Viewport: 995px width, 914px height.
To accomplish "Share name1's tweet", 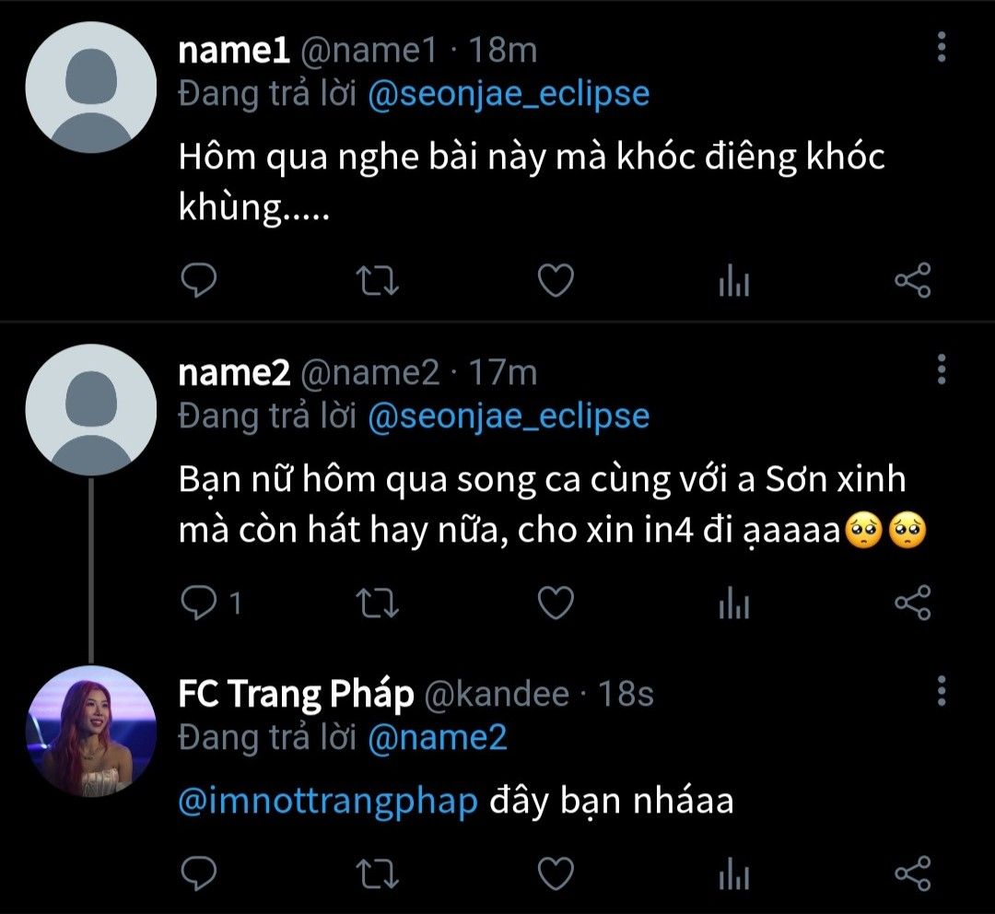I will [913, 281].
